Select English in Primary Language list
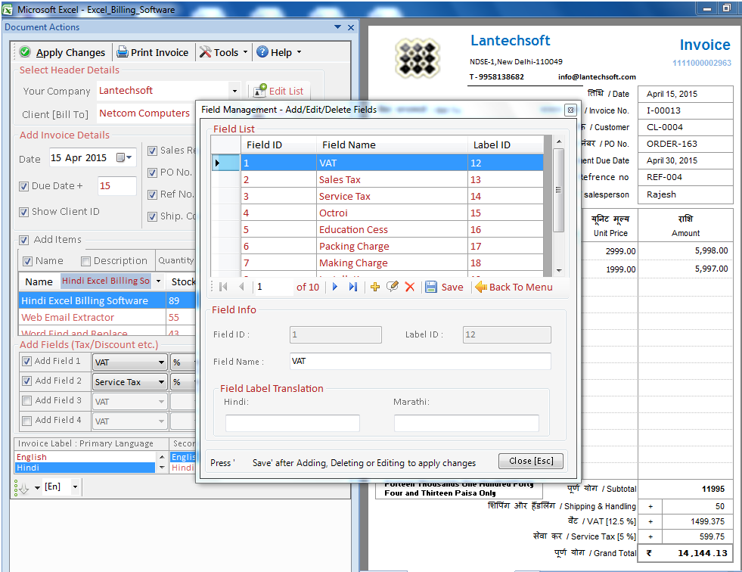This screenshot has width=742, height=572. 85,457
